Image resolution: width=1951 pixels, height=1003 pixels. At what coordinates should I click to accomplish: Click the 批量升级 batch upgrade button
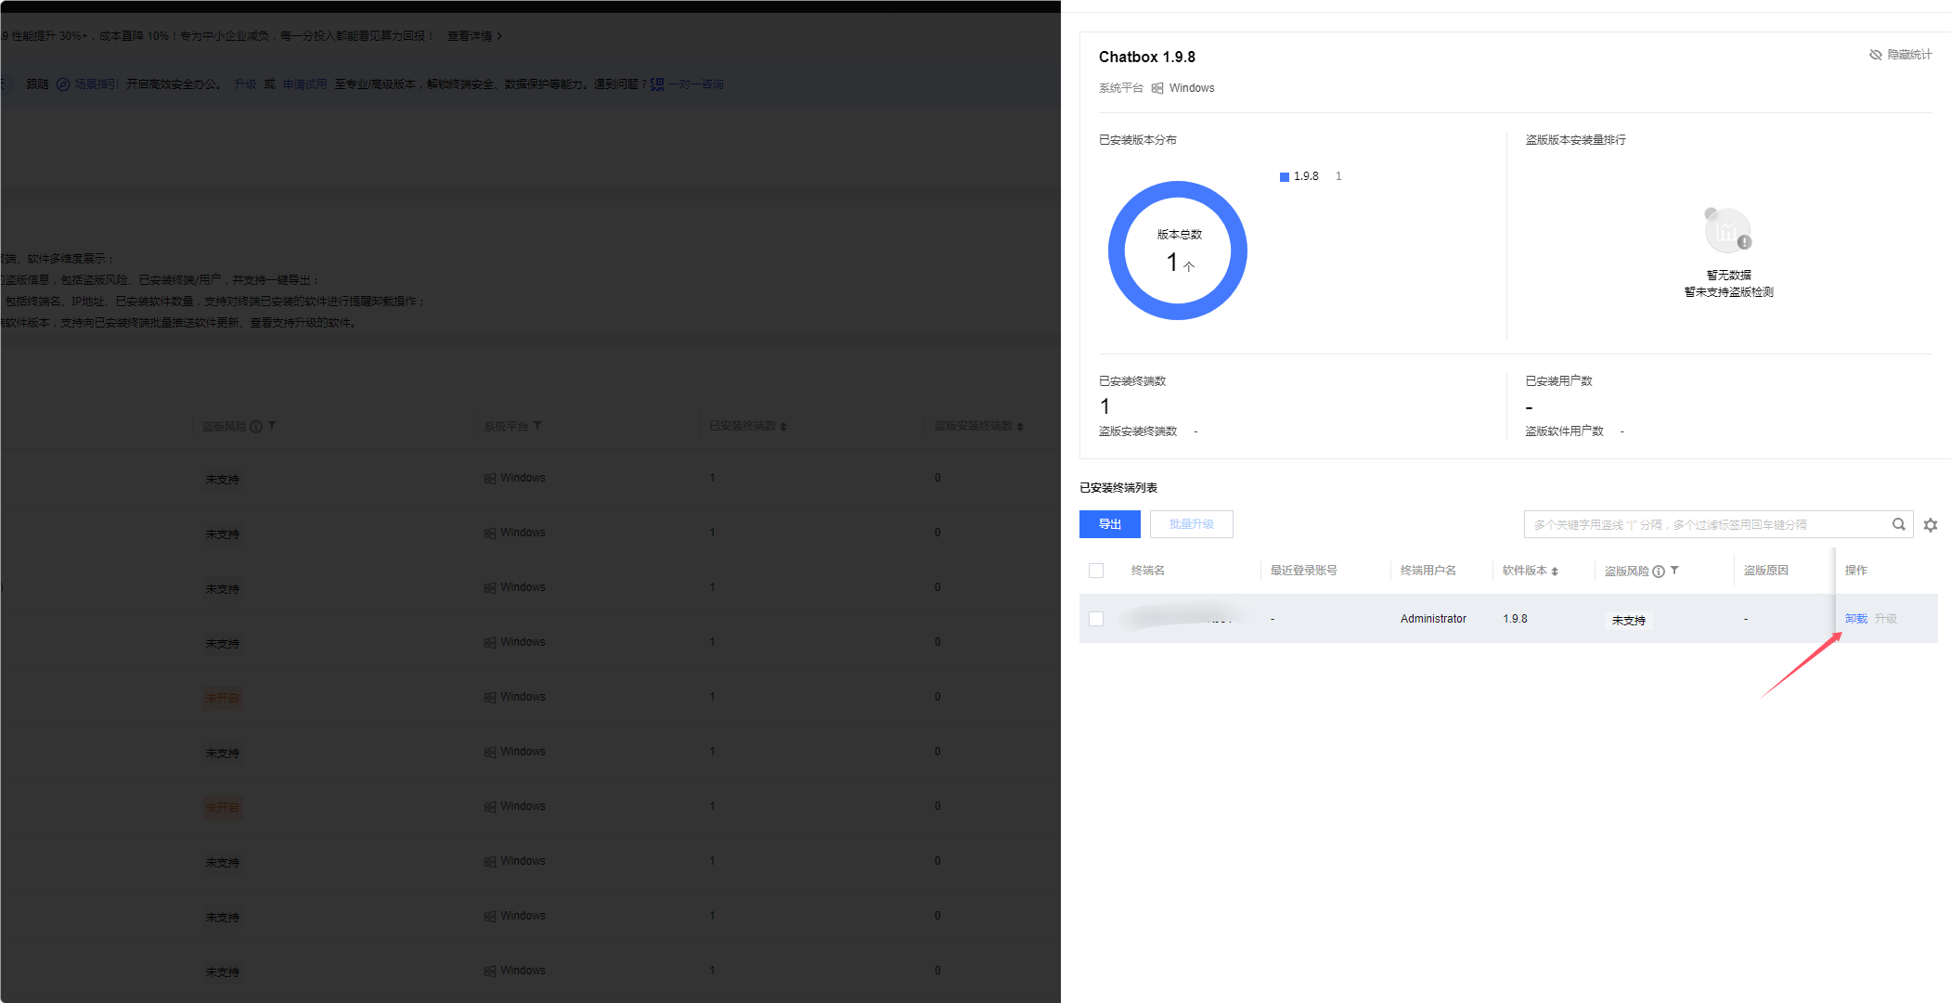(x=1192, y=524)
